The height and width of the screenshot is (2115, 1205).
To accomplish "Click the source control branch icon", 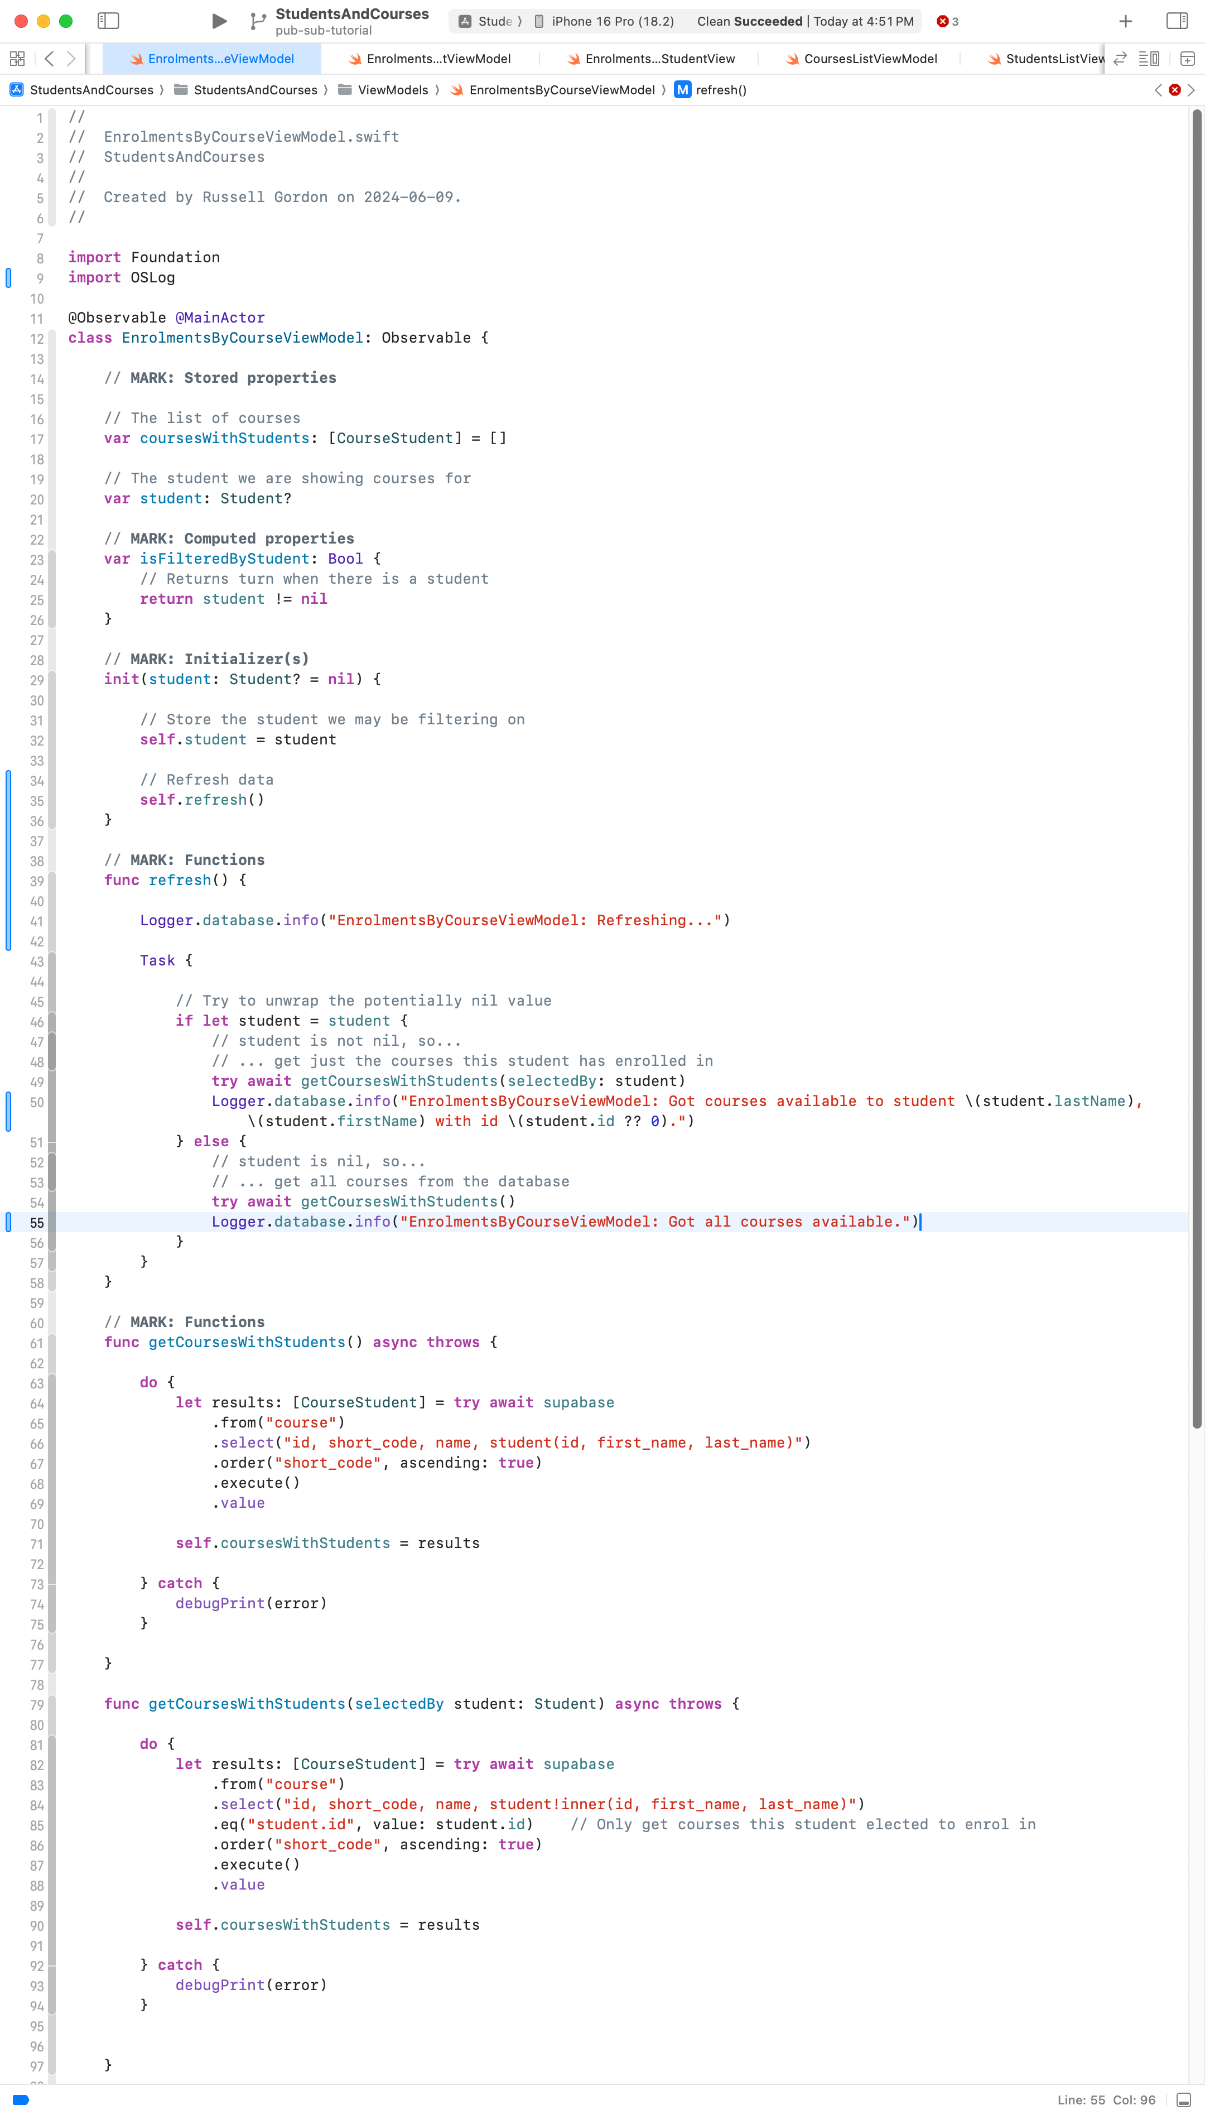I will coord(258,21).
